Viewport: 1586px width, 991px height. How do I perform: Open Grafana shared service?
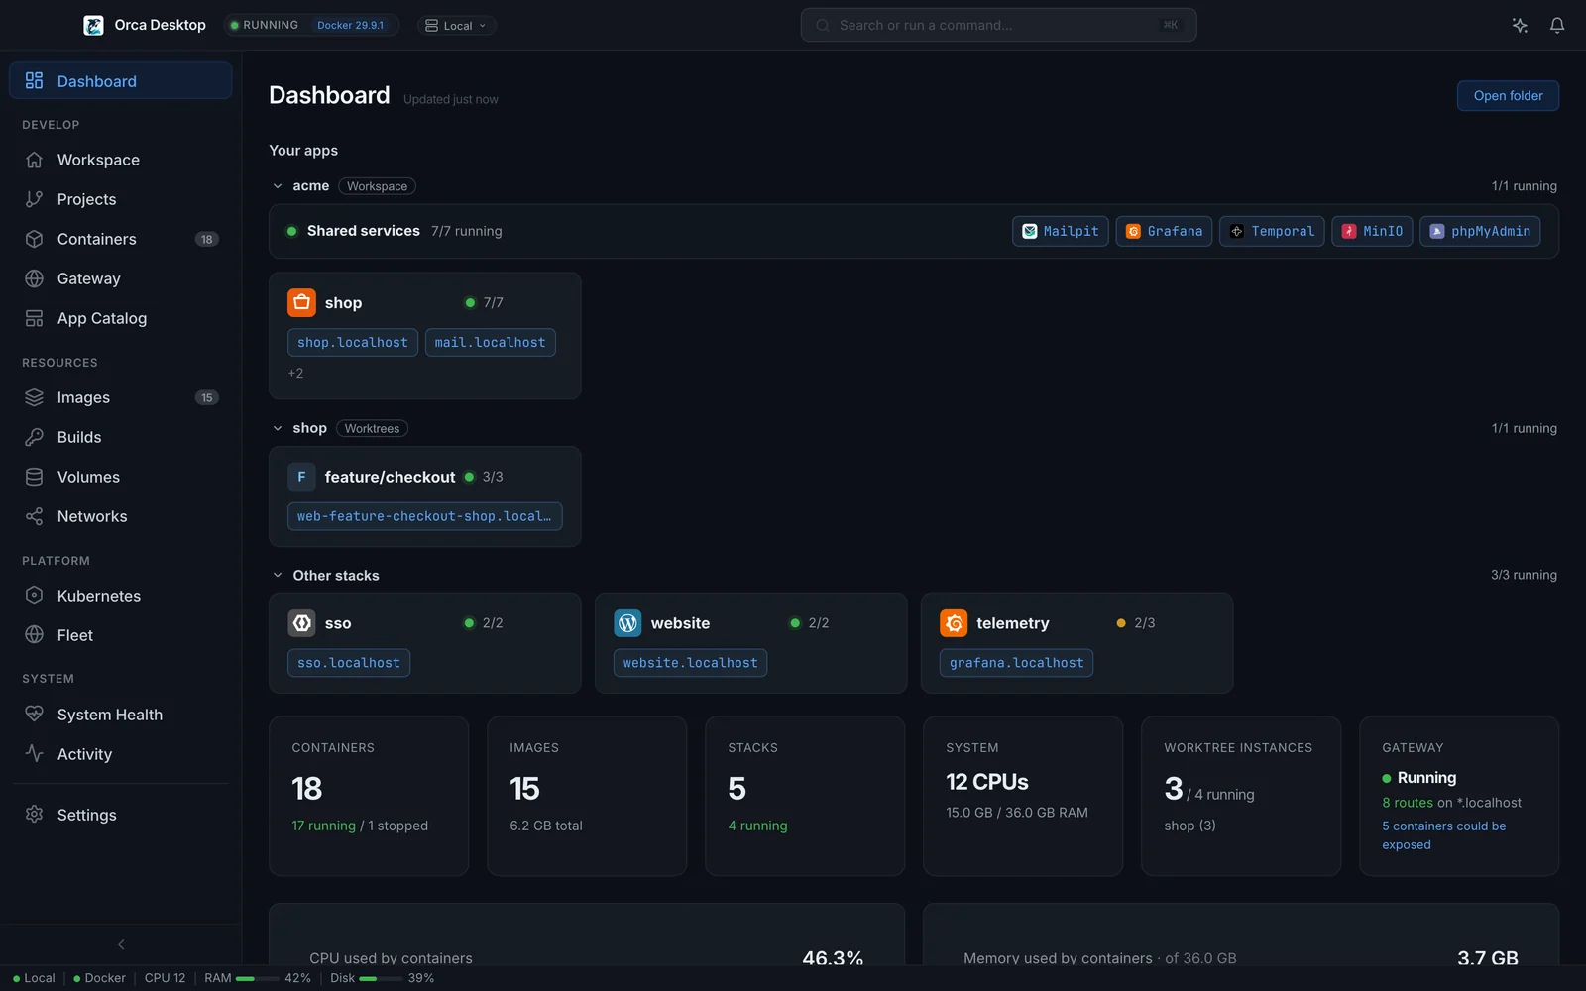(1164, 231)
